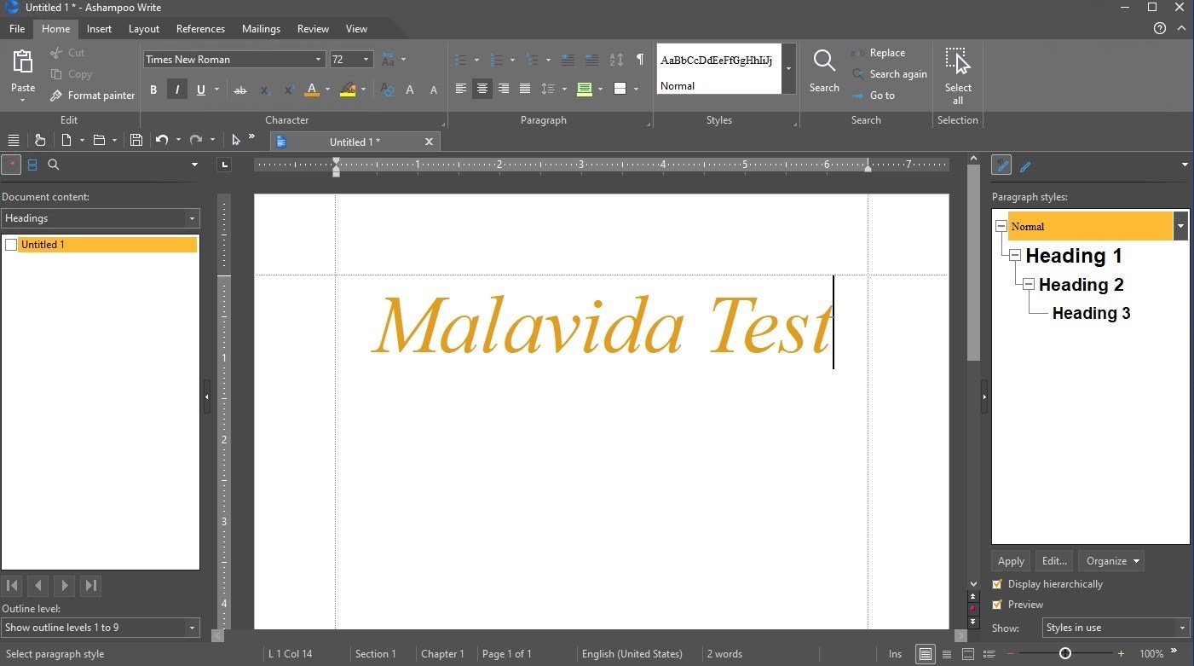Tick the Untitled 1 heading checkbox
The image size is (1194, 666).
click(x=11, y=245)
